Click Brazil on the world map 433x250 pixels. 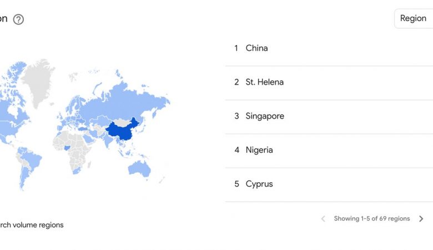pos(32,161)
